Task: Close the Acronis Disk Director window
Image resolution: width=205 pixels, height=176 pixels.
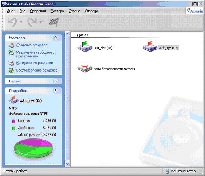Action: point(201,4)
